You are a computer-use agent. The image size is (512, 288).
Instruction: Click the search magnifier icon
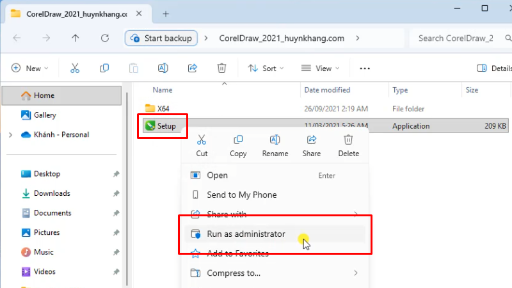click(508, 38)
